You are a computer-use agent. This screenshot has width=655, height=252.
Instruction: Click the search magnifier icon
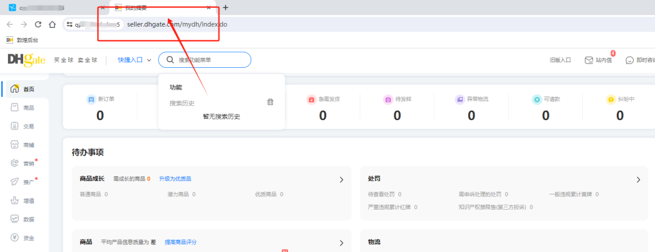point(170,59)
